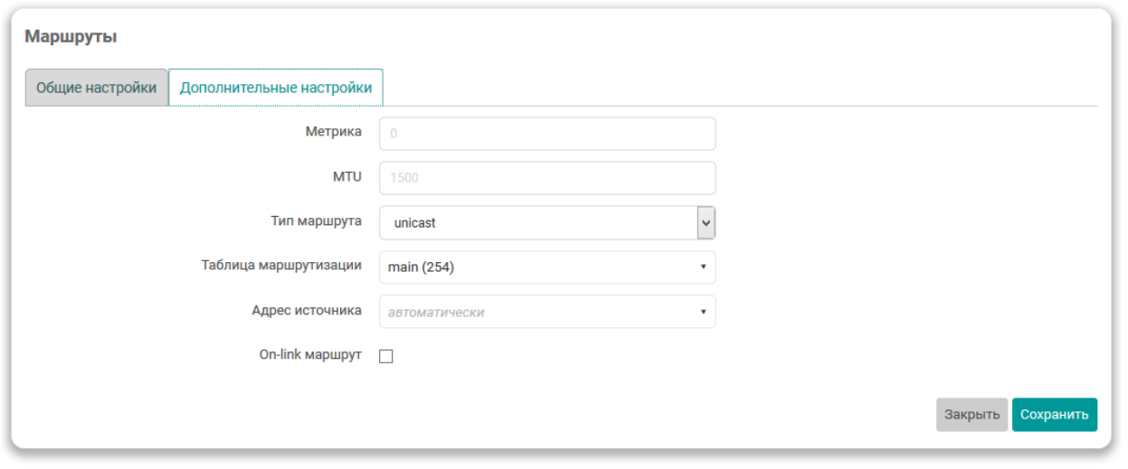
Task: Click the Адрес источника label text
Action: click(x=307, y=310)
